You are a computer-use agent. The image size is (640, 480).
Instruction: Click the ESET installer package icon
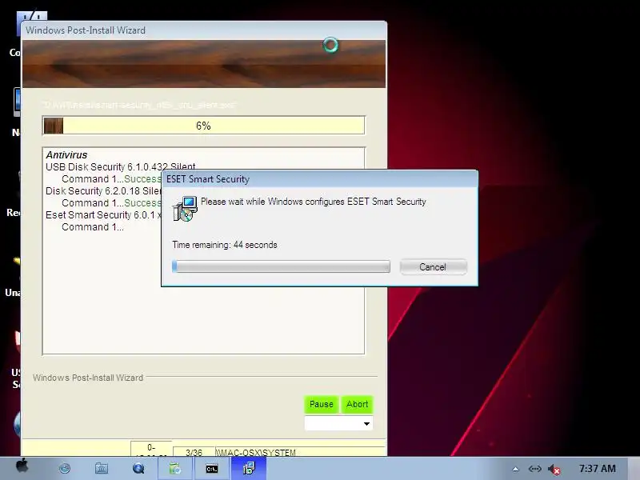185,208
